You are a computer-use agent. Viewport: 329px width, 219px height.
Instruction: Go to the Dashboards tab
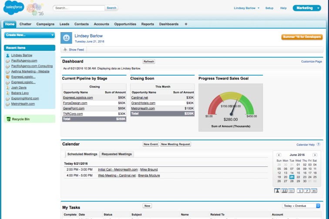click(169, 24)
